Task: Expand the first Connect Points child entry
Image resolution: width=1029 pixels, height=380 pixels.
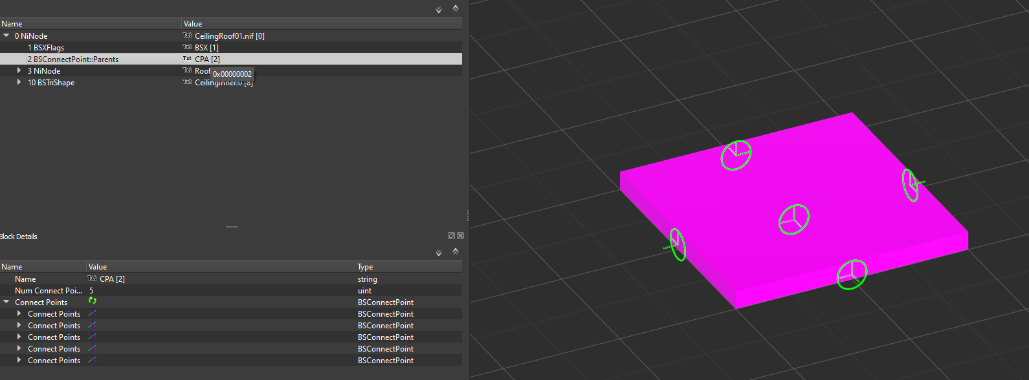Action: 19,313
